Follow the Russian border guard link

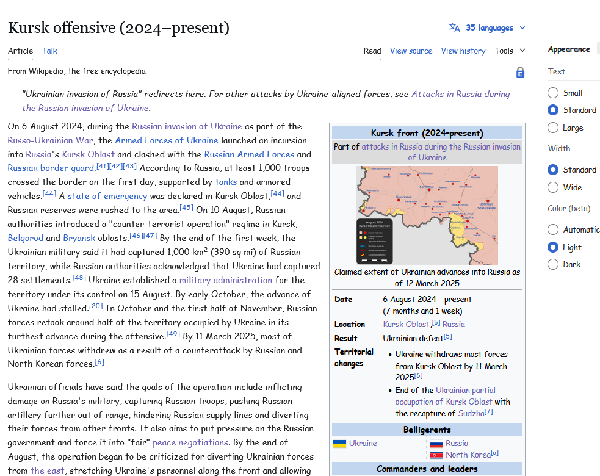click(x=51, y=168)
